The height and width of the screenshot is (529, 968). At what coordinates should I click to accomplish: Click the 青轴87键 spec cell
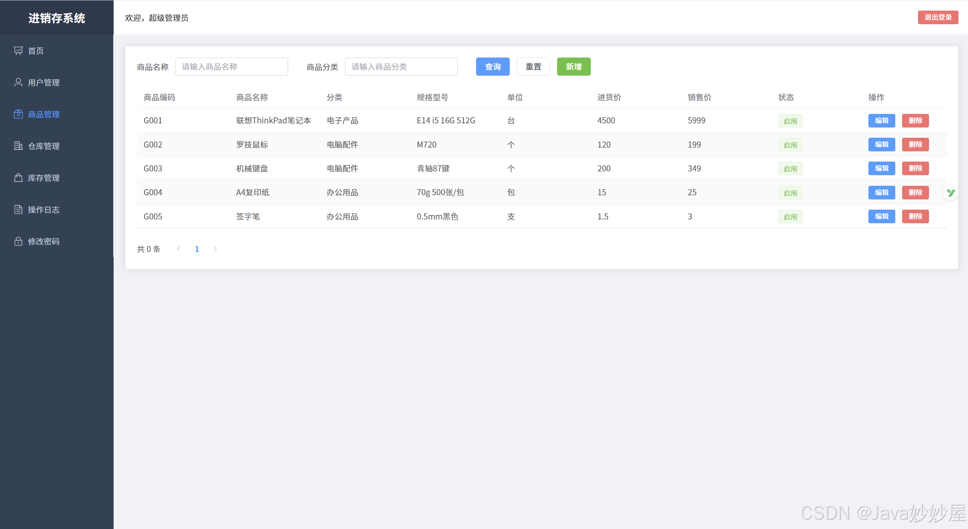pyautogui.click(x=433, y=168)
